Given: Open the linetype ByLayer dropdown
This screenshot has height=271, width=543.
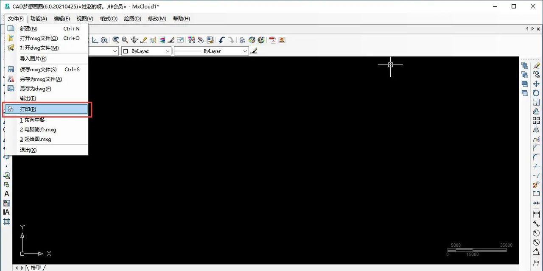Looking at the screenshot, I should (211, 51).
